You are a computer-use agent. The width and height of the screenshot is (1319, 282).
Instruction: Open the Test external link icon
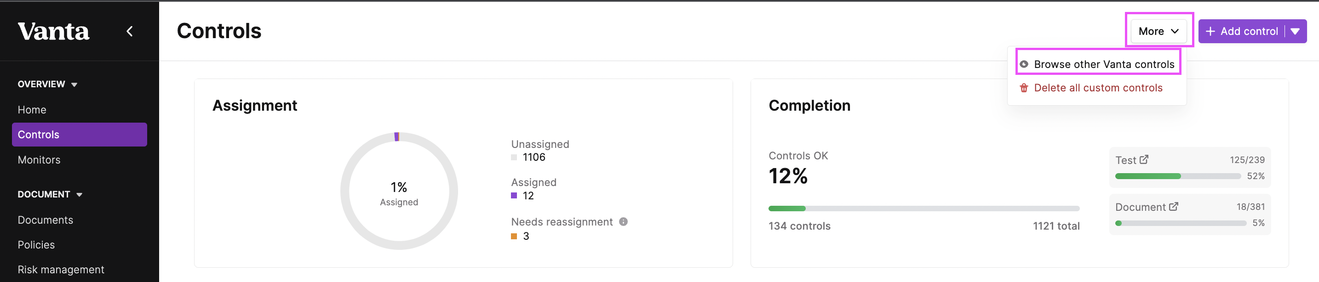(1144, 160)
